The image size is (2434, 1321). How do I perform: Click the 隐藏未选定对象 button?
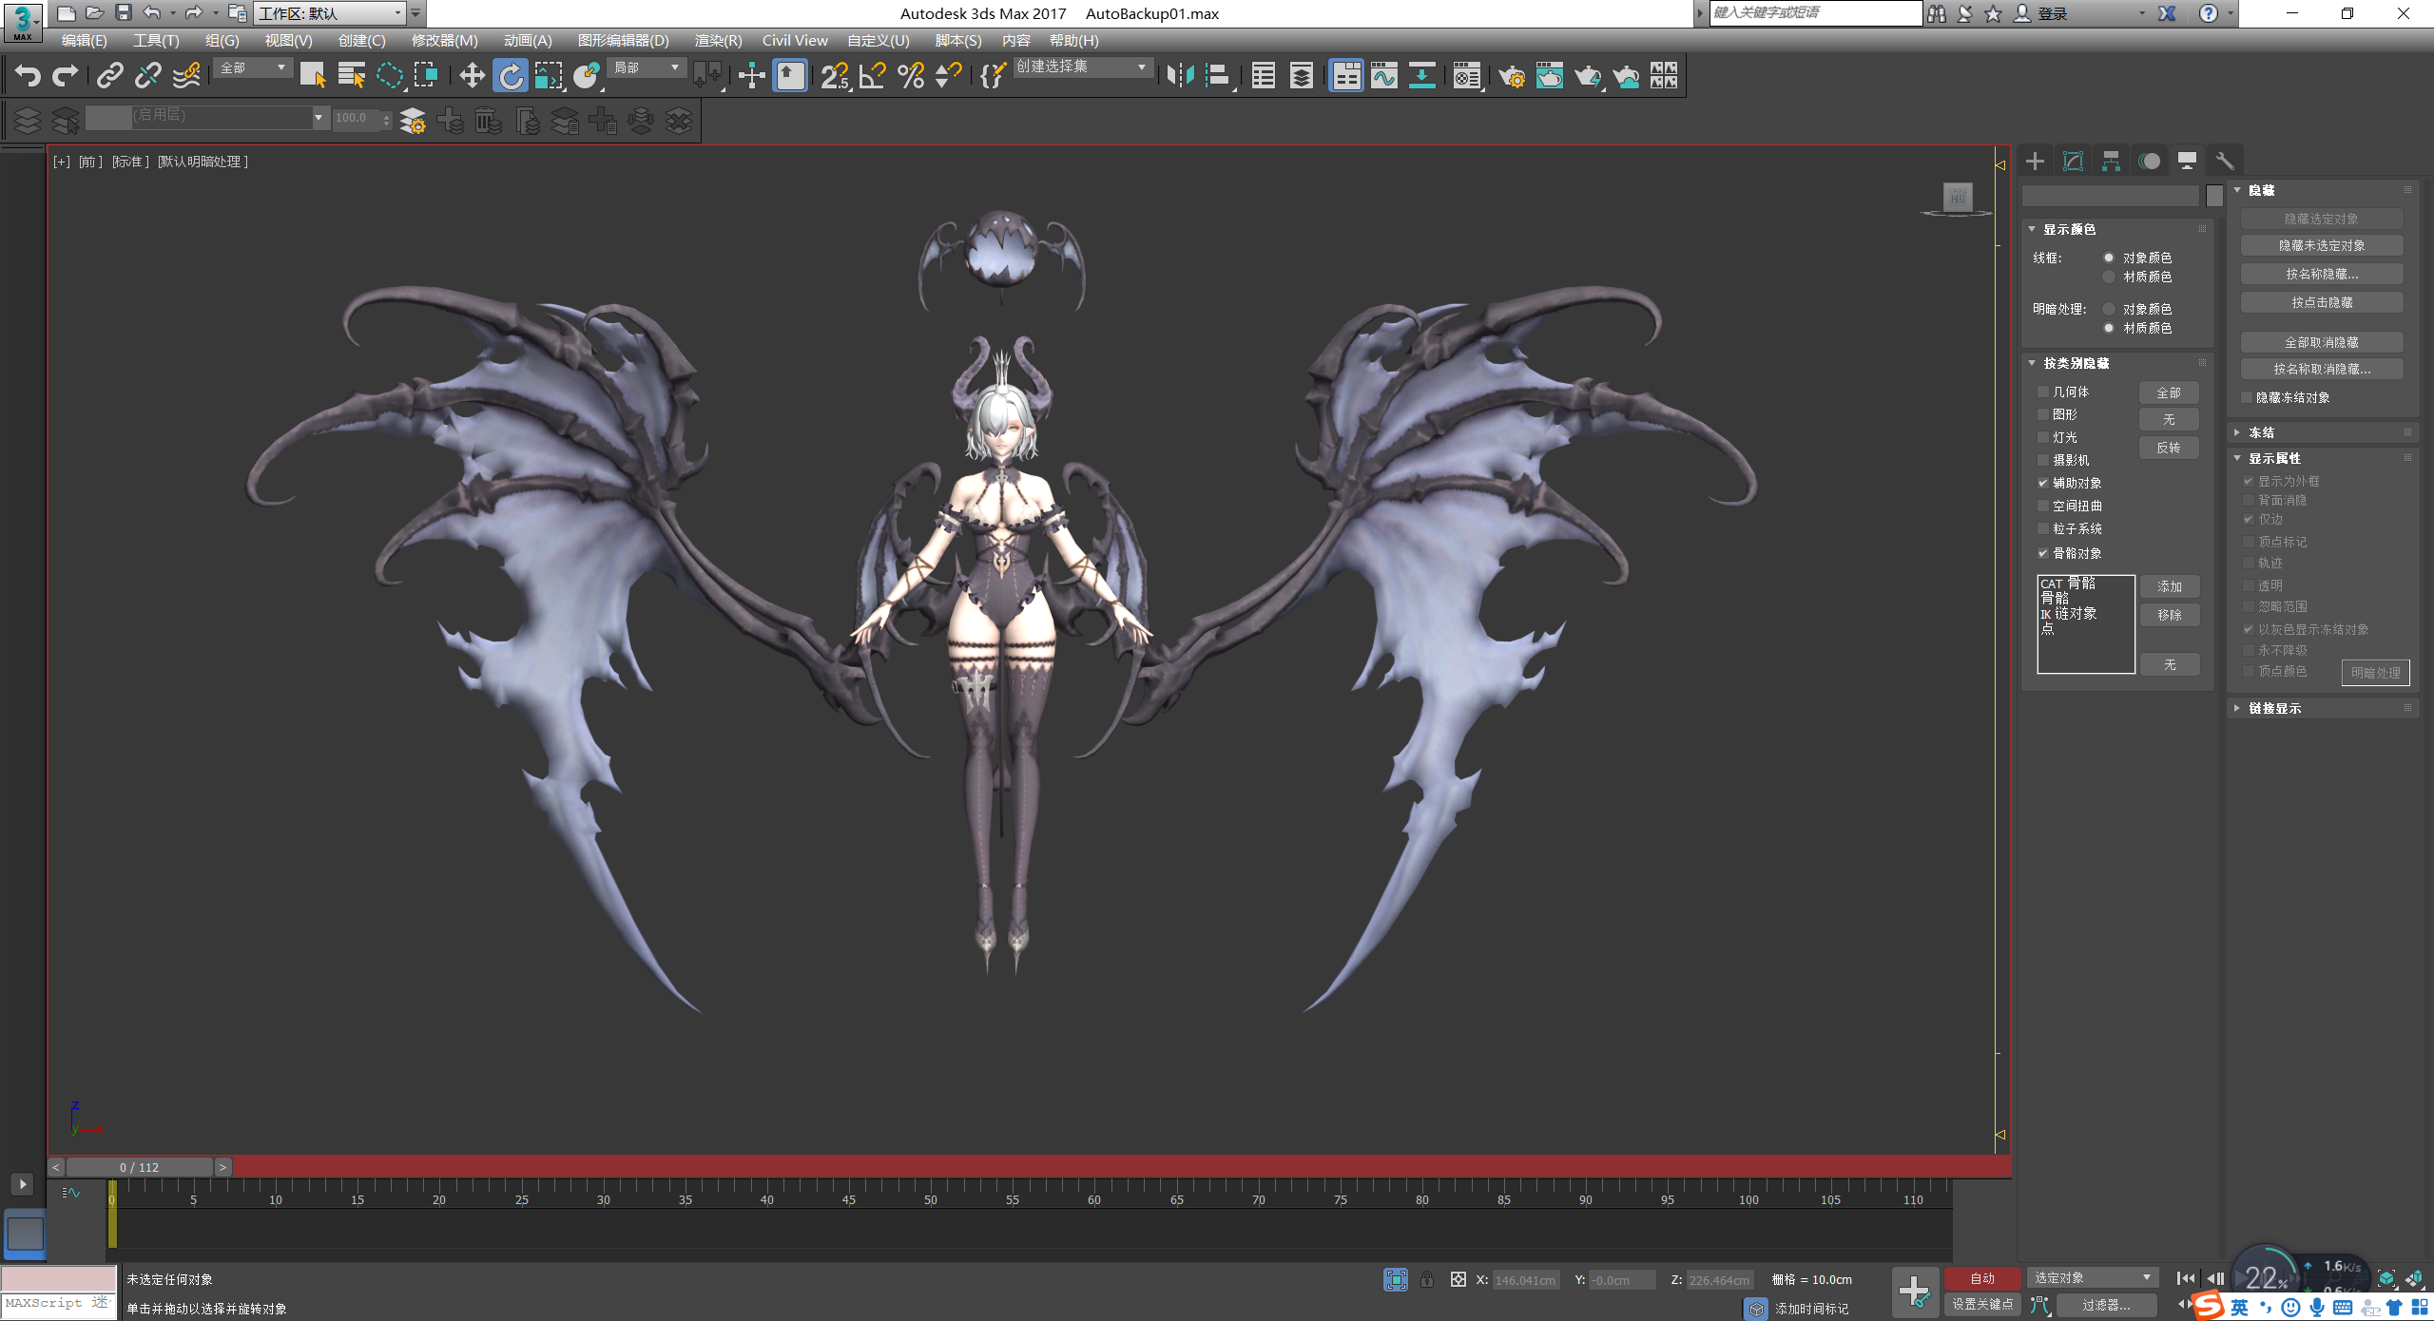[x=2322, y=245]
